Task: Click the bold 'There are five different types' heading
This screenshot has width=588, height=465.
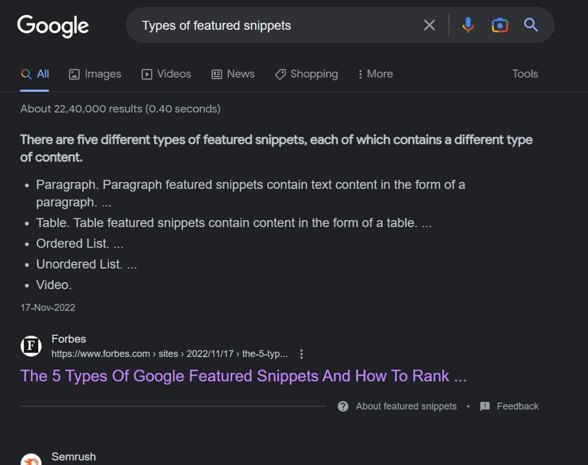Action: tap(277, 148)
